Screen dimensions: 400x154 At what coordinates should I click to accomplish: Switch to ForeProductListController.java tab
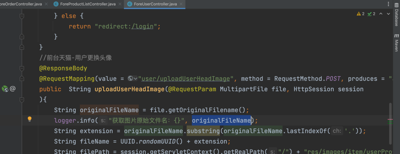tap(87, 4)
